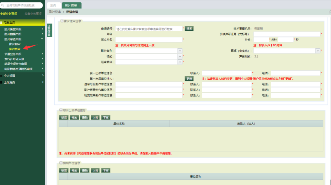
Task: Click the vertical 送审信息 side tab
Action: click(x=49, y=30)
